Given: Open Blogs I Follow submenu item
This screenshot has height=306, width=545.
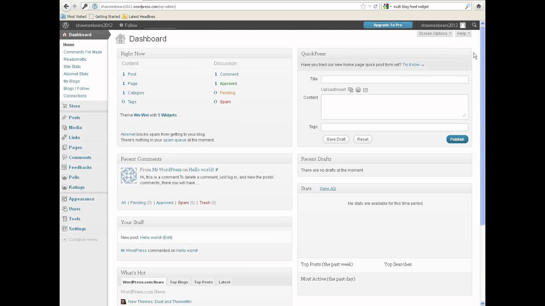Looking at the screenshot, I should 76,88.
